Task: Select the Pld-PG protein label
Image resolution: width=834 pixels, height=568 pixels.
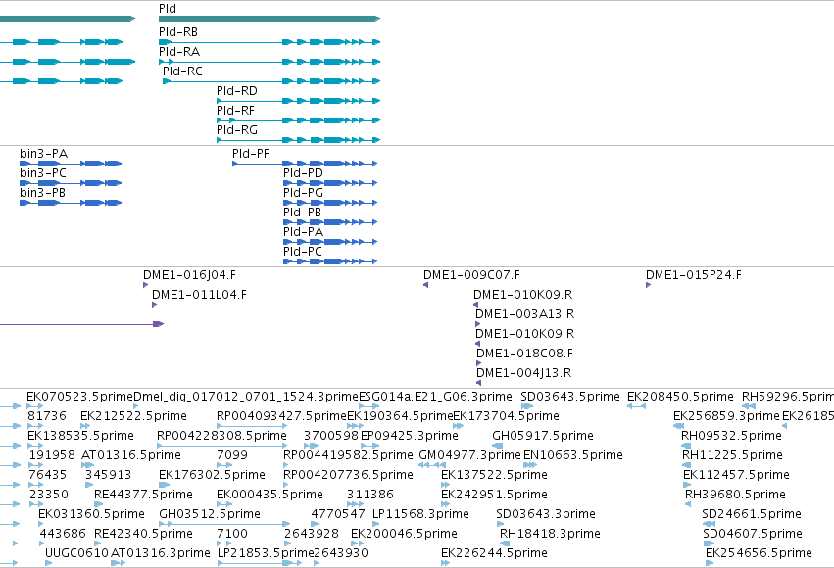Action: pos(303,193)
